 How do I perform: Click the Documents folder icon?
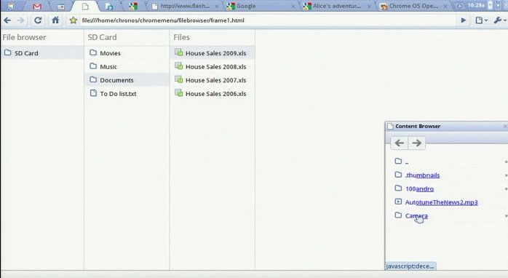(93, 80)
